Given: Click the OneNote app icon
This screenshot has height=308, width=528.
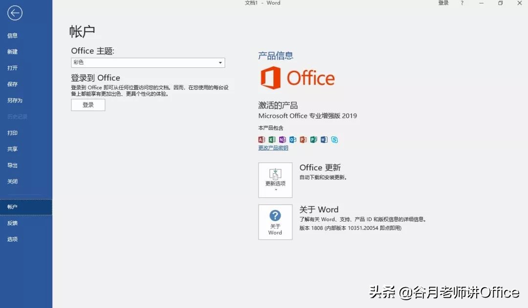Looking at the screenshot, I should 283,140.
